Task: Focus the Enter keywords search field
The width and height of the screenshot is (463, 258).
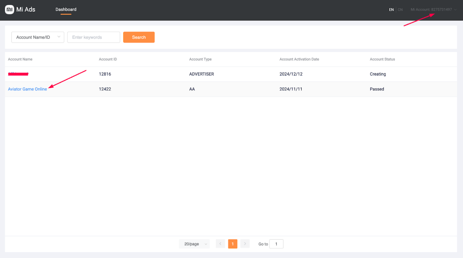Action: tap(94, 37)
